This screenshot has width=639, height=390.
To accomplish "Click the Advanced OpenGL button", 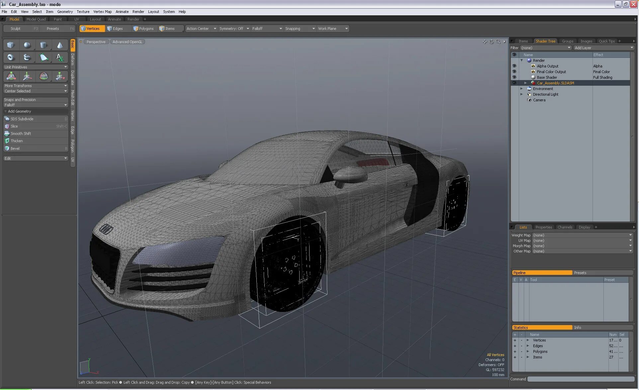I will point(127,42).
